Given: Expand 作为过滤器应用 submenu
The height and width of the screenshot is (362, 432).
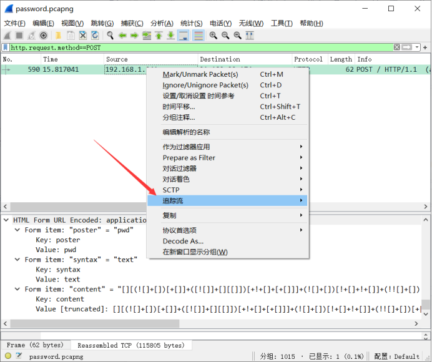Looking at the screenshot, I should point(228,147).
